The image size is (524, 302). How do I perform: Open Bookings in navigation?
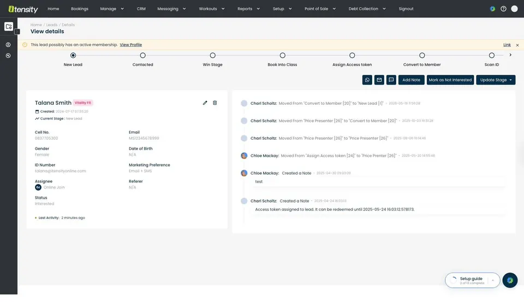pyautogui.click(x=80, y=9)
